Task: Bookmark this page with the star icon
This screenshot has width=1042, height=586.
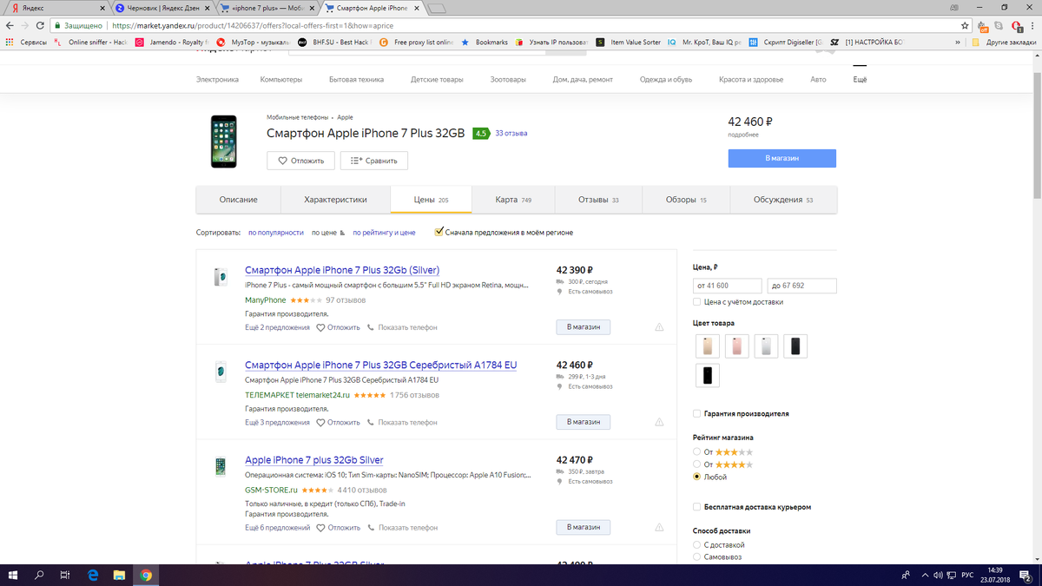Action: point(964,26)
